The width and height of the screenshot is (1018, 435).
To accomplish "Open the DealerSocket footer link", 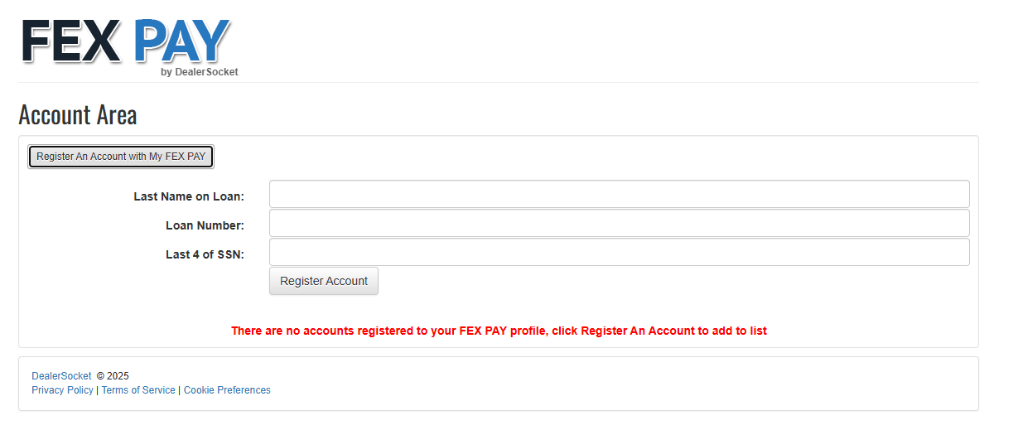I will coord(61,376).
